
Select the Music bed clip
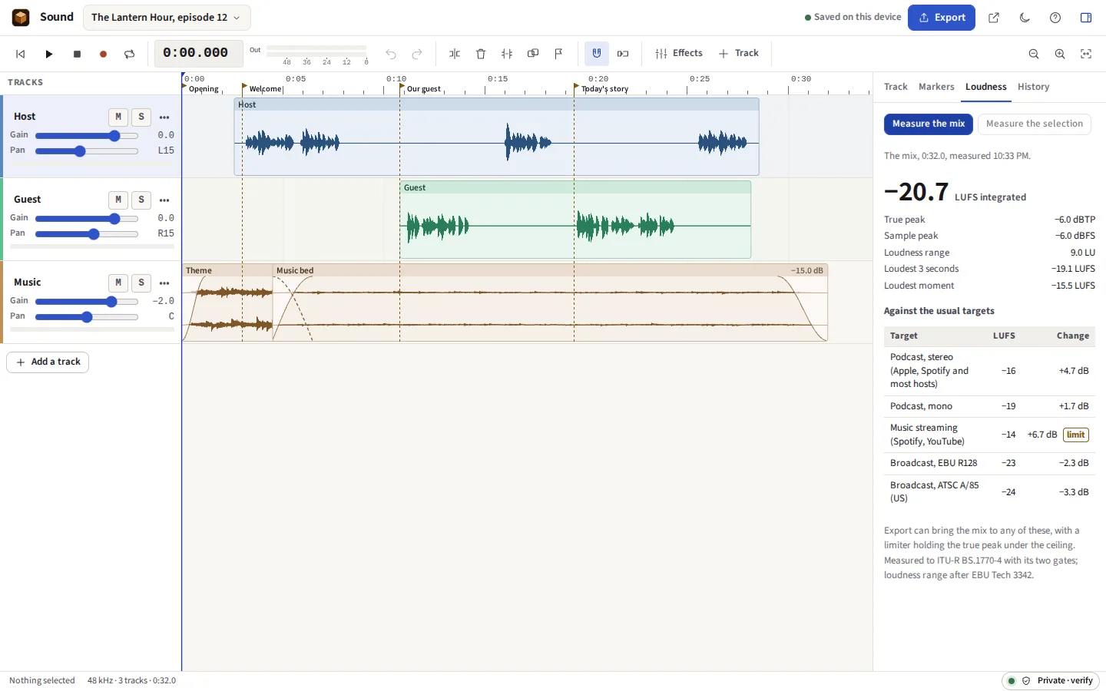click(x=550, y=303)
